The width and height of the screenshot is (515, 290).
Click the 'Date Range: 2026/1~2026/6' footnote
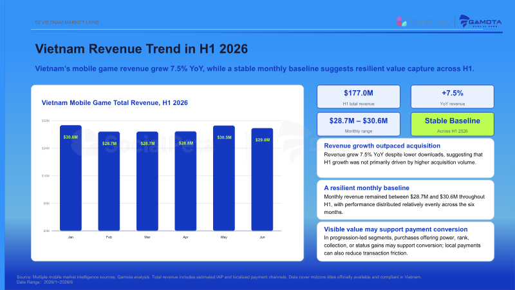click(x=44, y=282)
